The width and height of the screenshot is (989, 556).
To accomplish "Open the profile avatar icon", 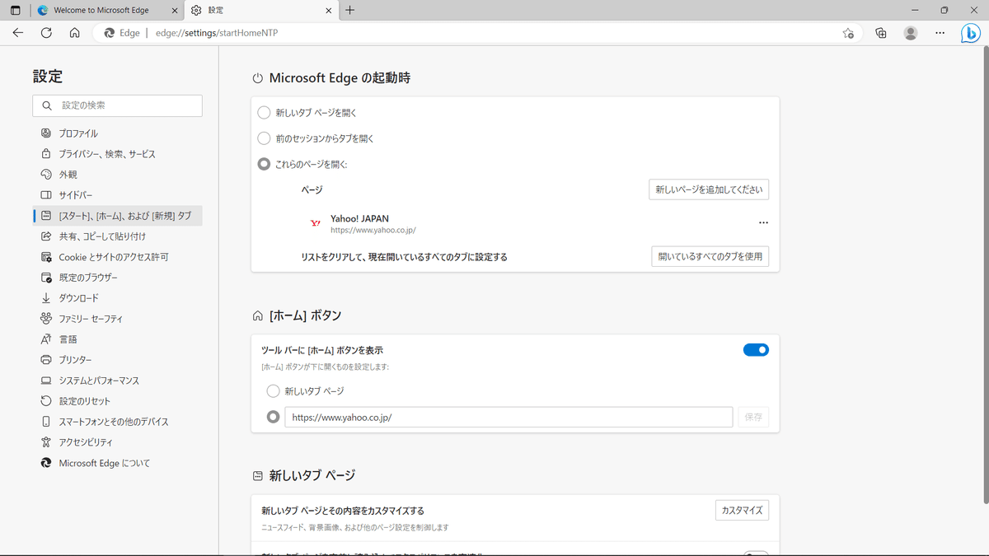I will click(911, 33).
